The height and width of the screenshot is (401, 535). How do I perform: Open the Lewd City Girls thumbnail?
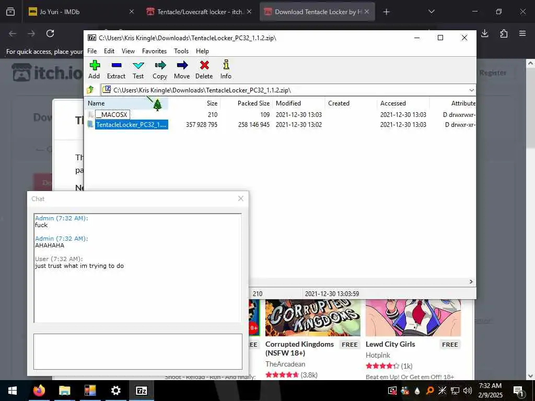click(413, 318)
